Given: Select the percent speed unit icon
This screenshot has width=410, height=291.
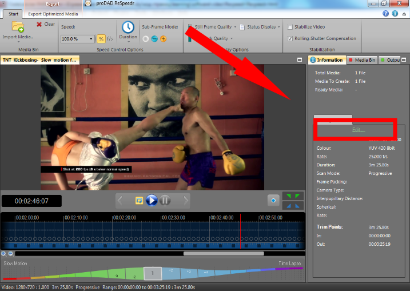Looking at the screenshot, I should tap(101, 39).
